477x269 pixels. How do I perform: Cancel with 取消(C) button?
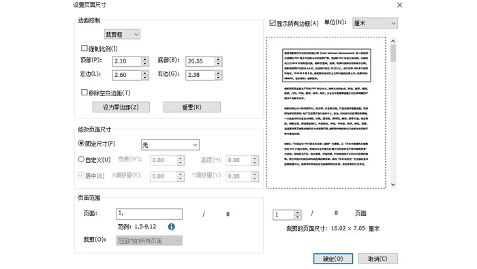pyautogui.click(x=378, y=259)
